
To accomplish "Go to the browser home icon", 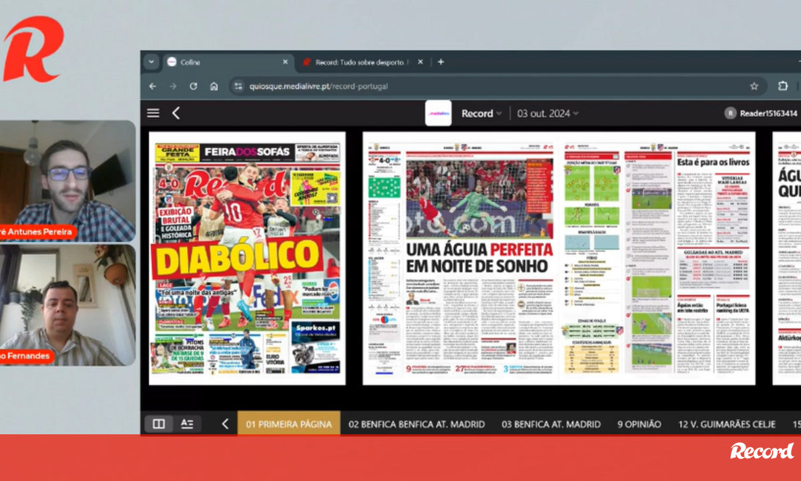I will [214, 86].
